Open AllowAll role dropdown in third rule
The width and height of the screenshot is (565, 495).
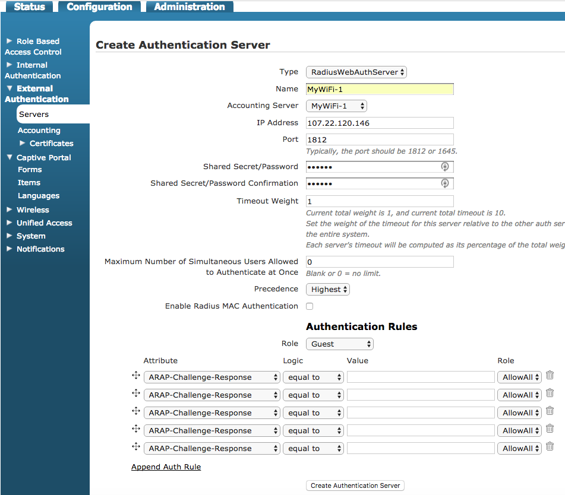(x=520, y=413)
